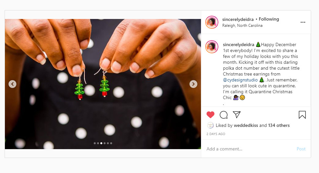Screen dimensions: 319x173
Task: Open the Raleigh, North Carolina location
Action: click(242, 26)
